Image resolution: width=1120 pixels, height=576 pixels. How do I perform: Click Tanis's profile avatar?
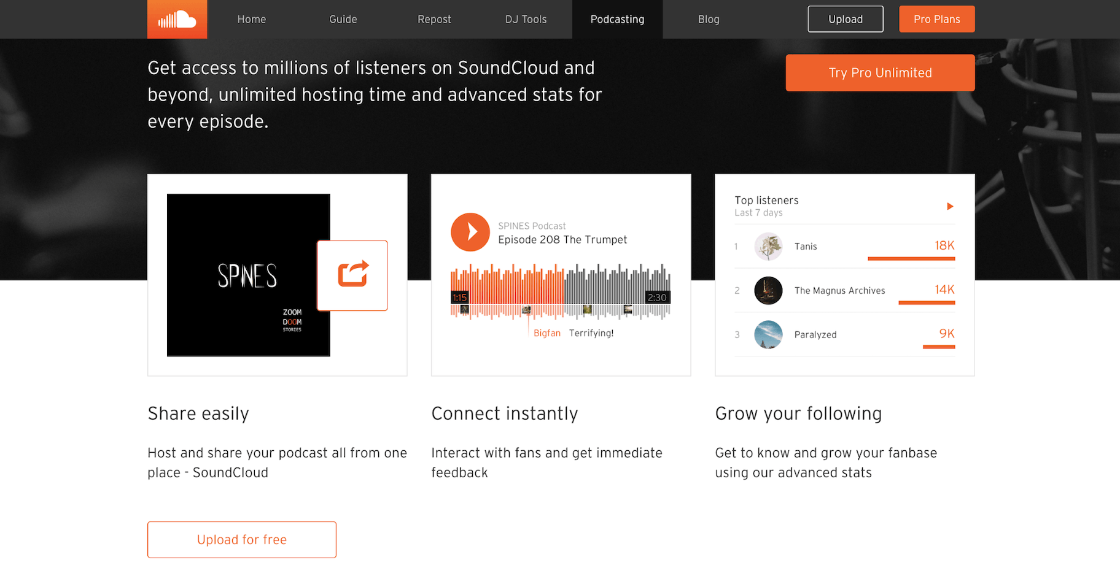768,246
